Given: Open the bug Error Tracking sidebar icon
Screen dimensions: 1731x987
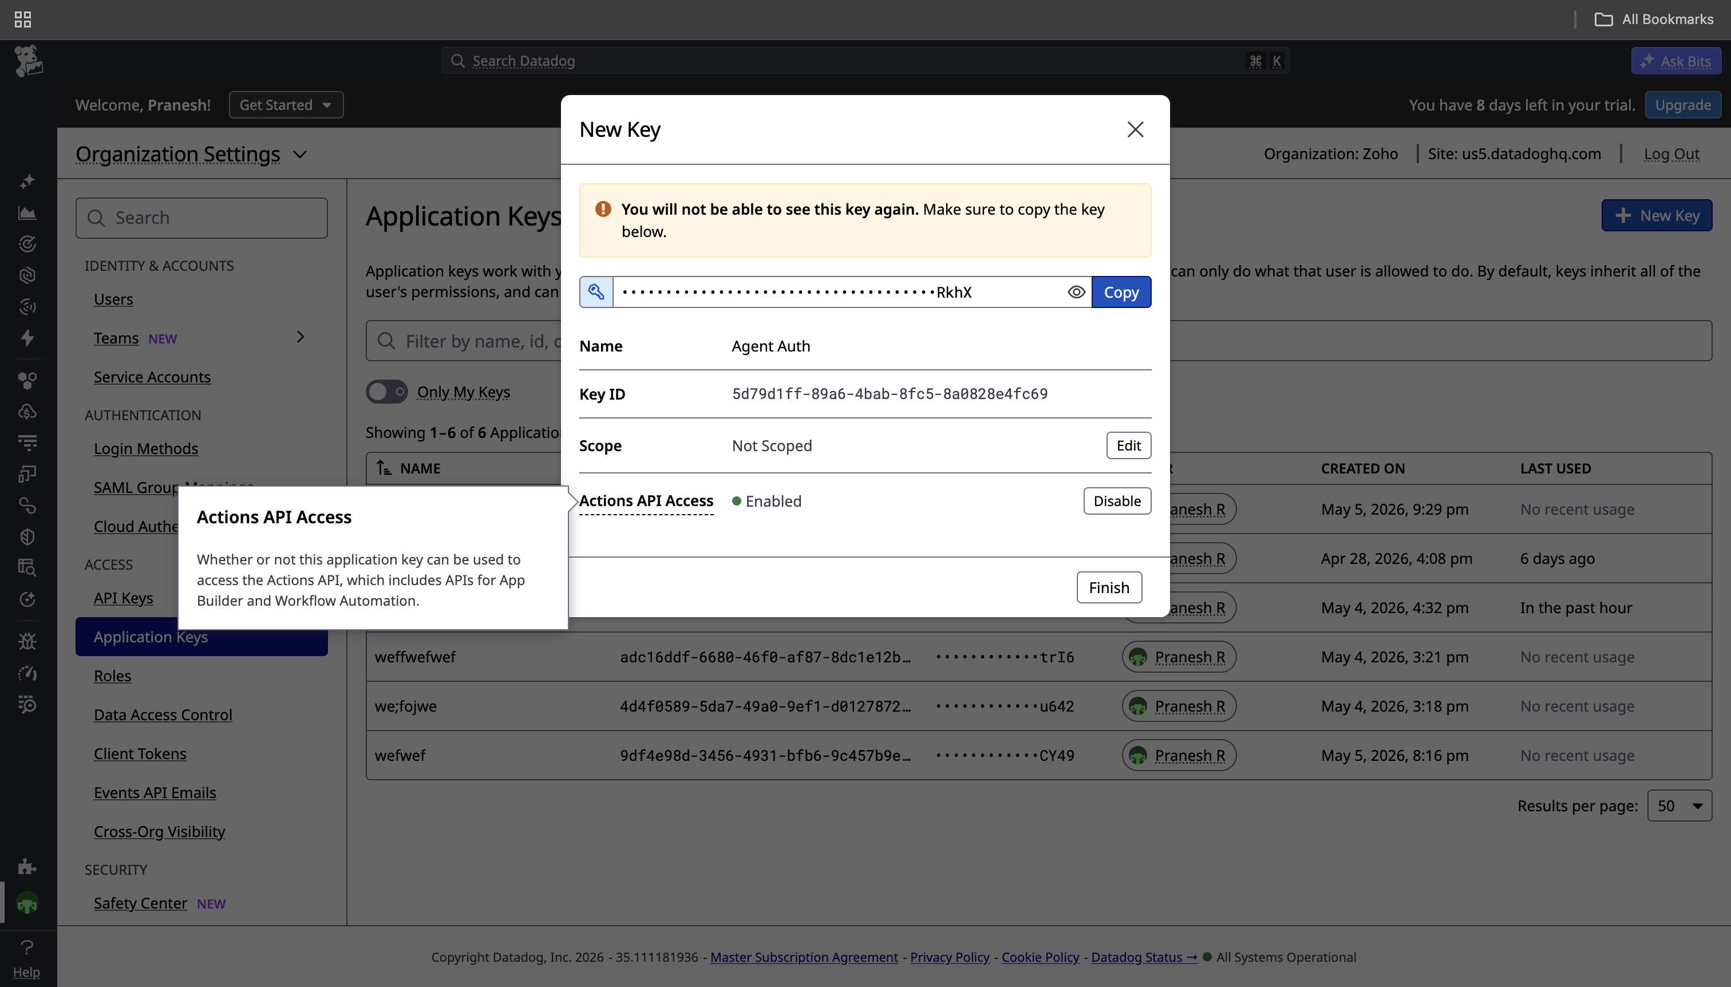Looking at the screenshot, I should [27, 641].
